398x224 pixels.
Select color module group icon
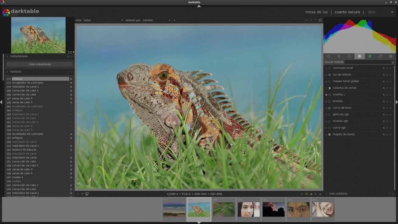pos(370,56)
